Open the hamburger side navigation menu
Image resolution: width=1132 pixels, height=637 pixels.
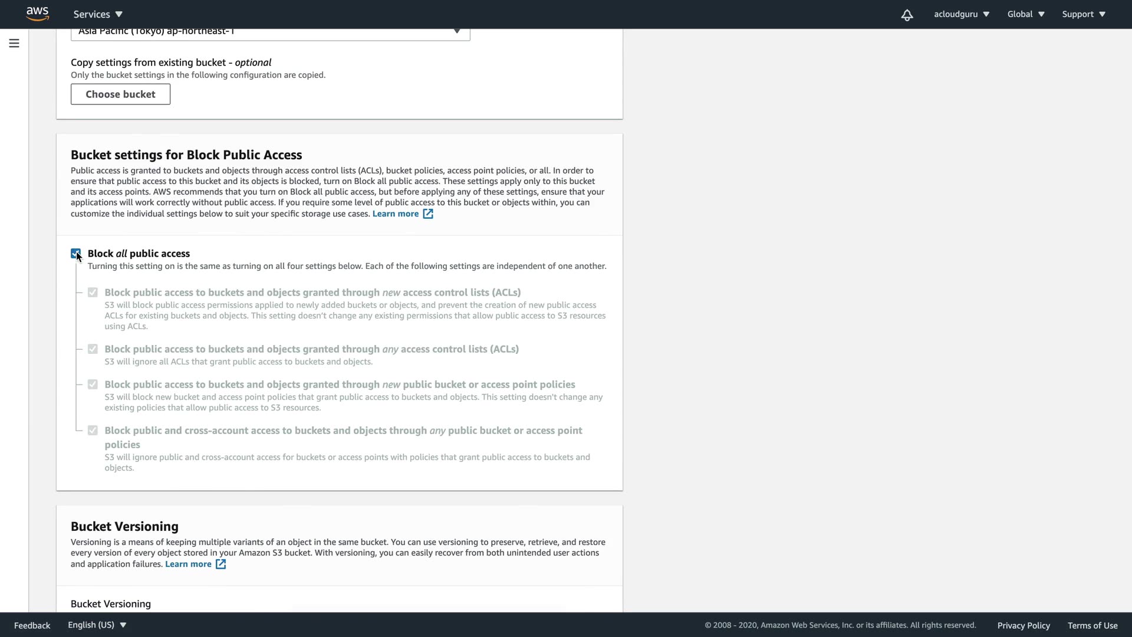(x=14, y=43)
